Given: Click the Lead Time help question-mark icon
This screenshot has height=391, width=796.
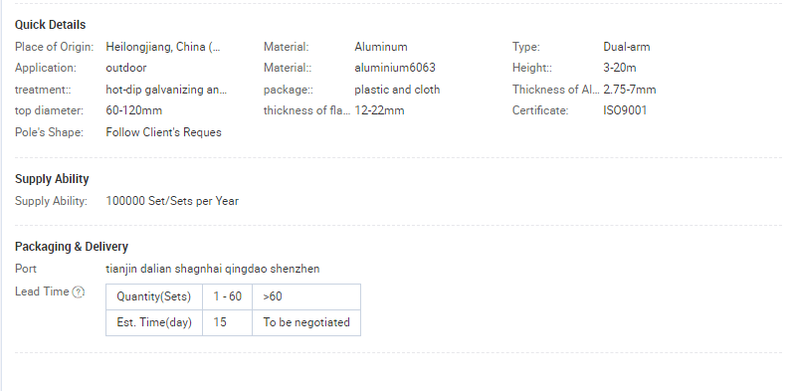Looking at the screenshot, I should 78,292.
